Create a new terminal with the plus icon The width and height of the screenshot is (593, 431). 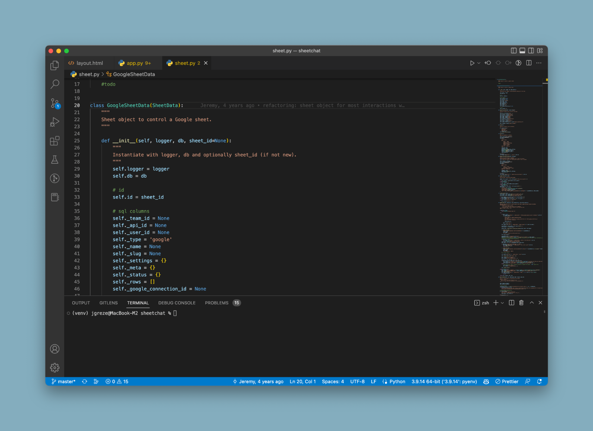pyautogui.click(x=495, y=303)
